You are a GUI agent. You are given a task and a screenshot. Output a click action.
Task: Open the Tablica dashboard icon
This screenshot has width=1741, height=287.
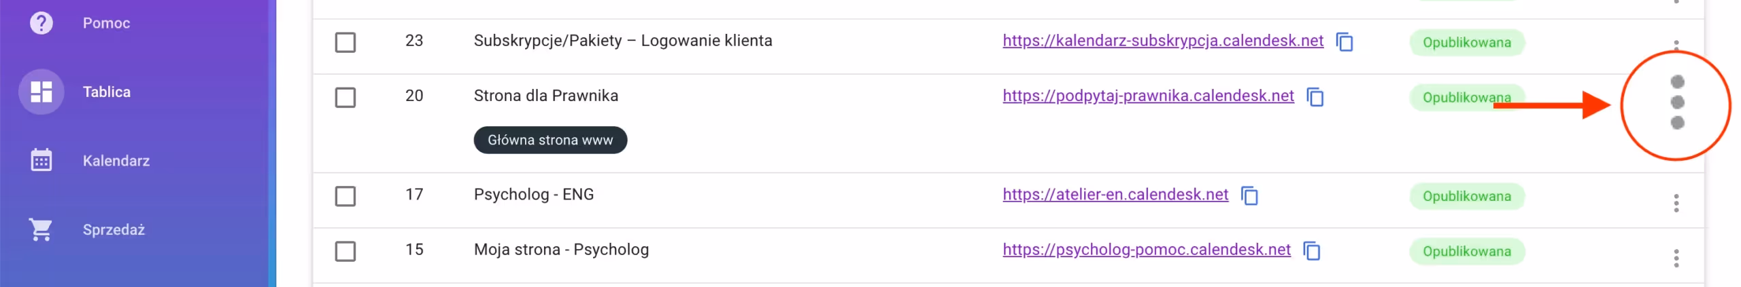[41, 92]
